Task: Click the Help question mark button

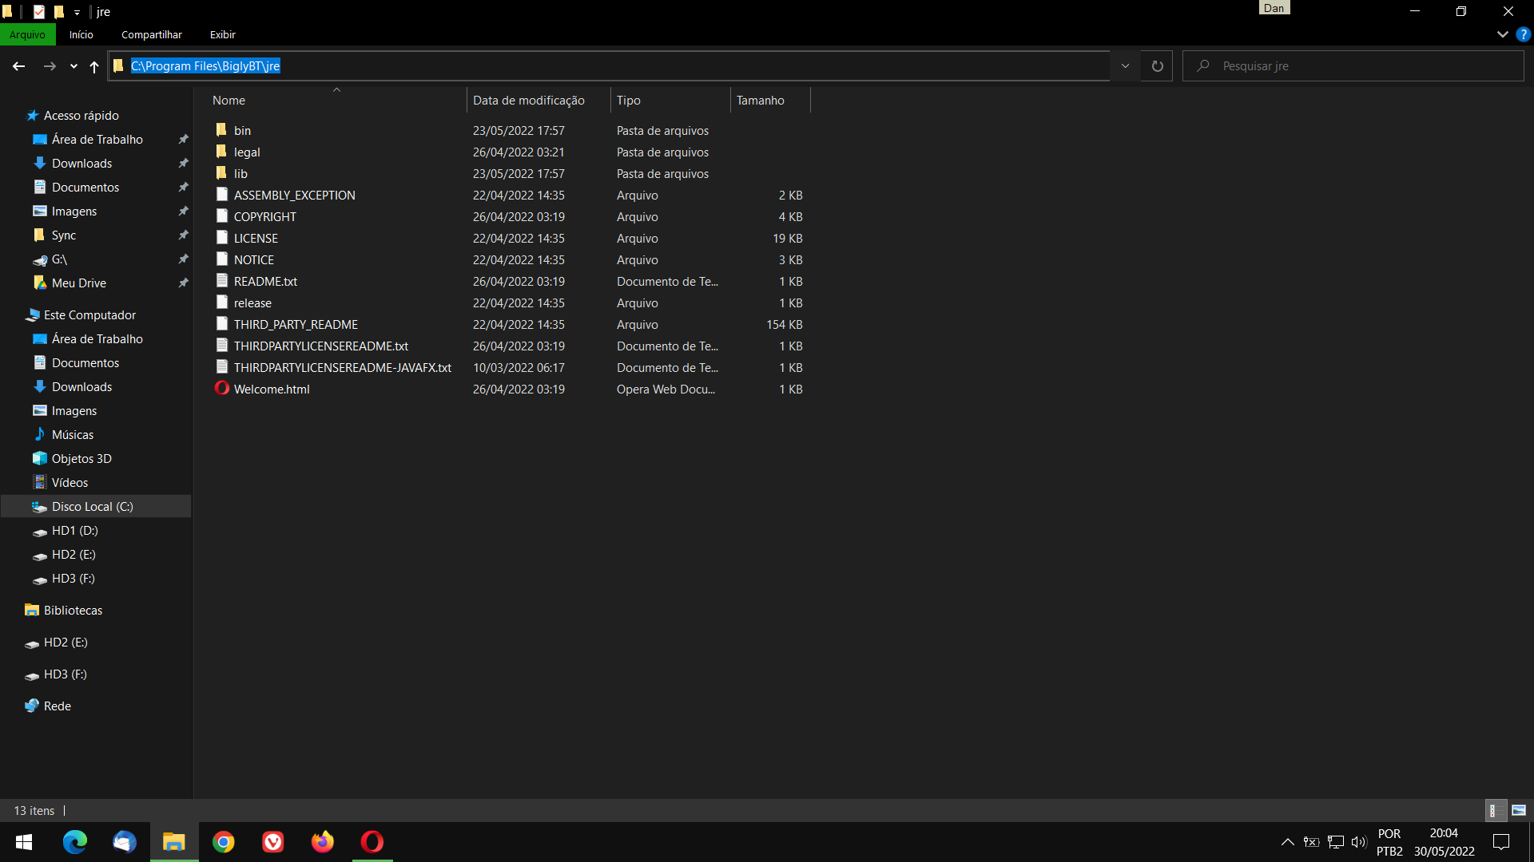Action: pyautogui.click(x=1524, y=34)
